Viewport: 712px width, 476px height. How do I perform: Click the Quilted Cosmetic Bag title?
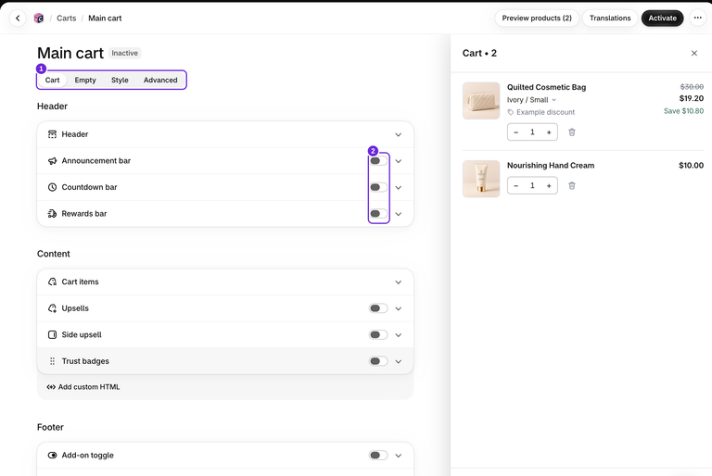pyautogui.click(x=546, y=87)
